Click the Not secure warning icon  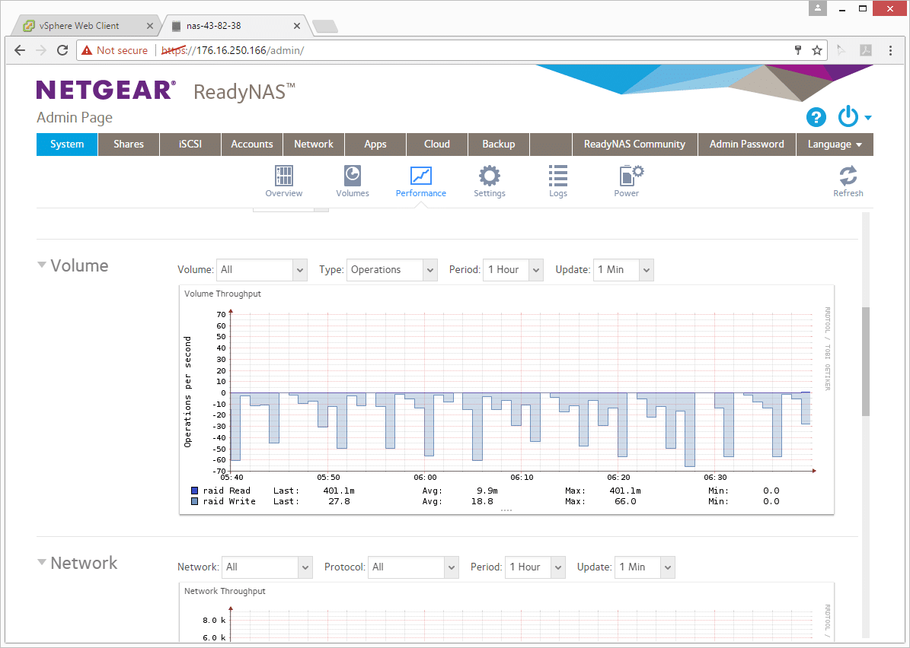[x=87, y=50]
